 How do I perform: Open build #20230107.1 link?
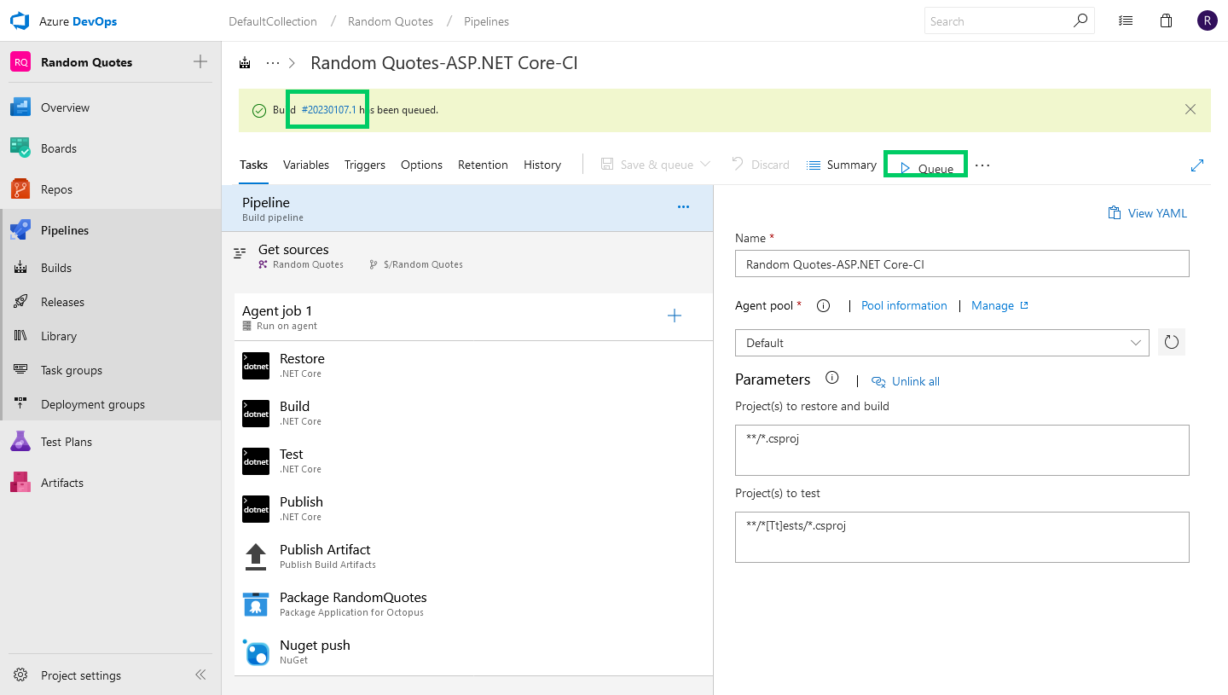pos(328,110)
